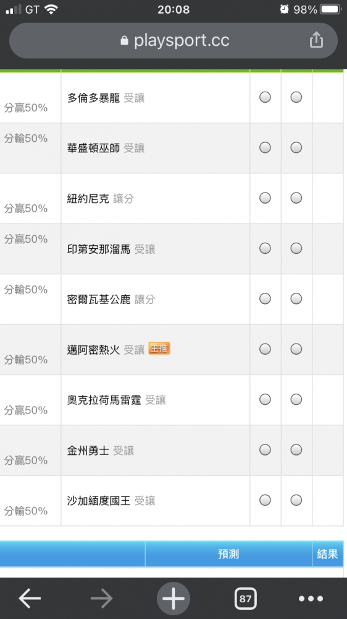
Task: Click team name 沙加緬度國王
Action: [98, 501]
